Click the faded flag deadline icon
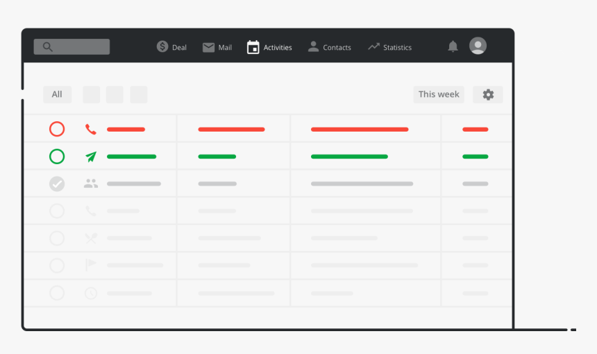The height and width of the screenshot is (354, 597). coord(91,265)
